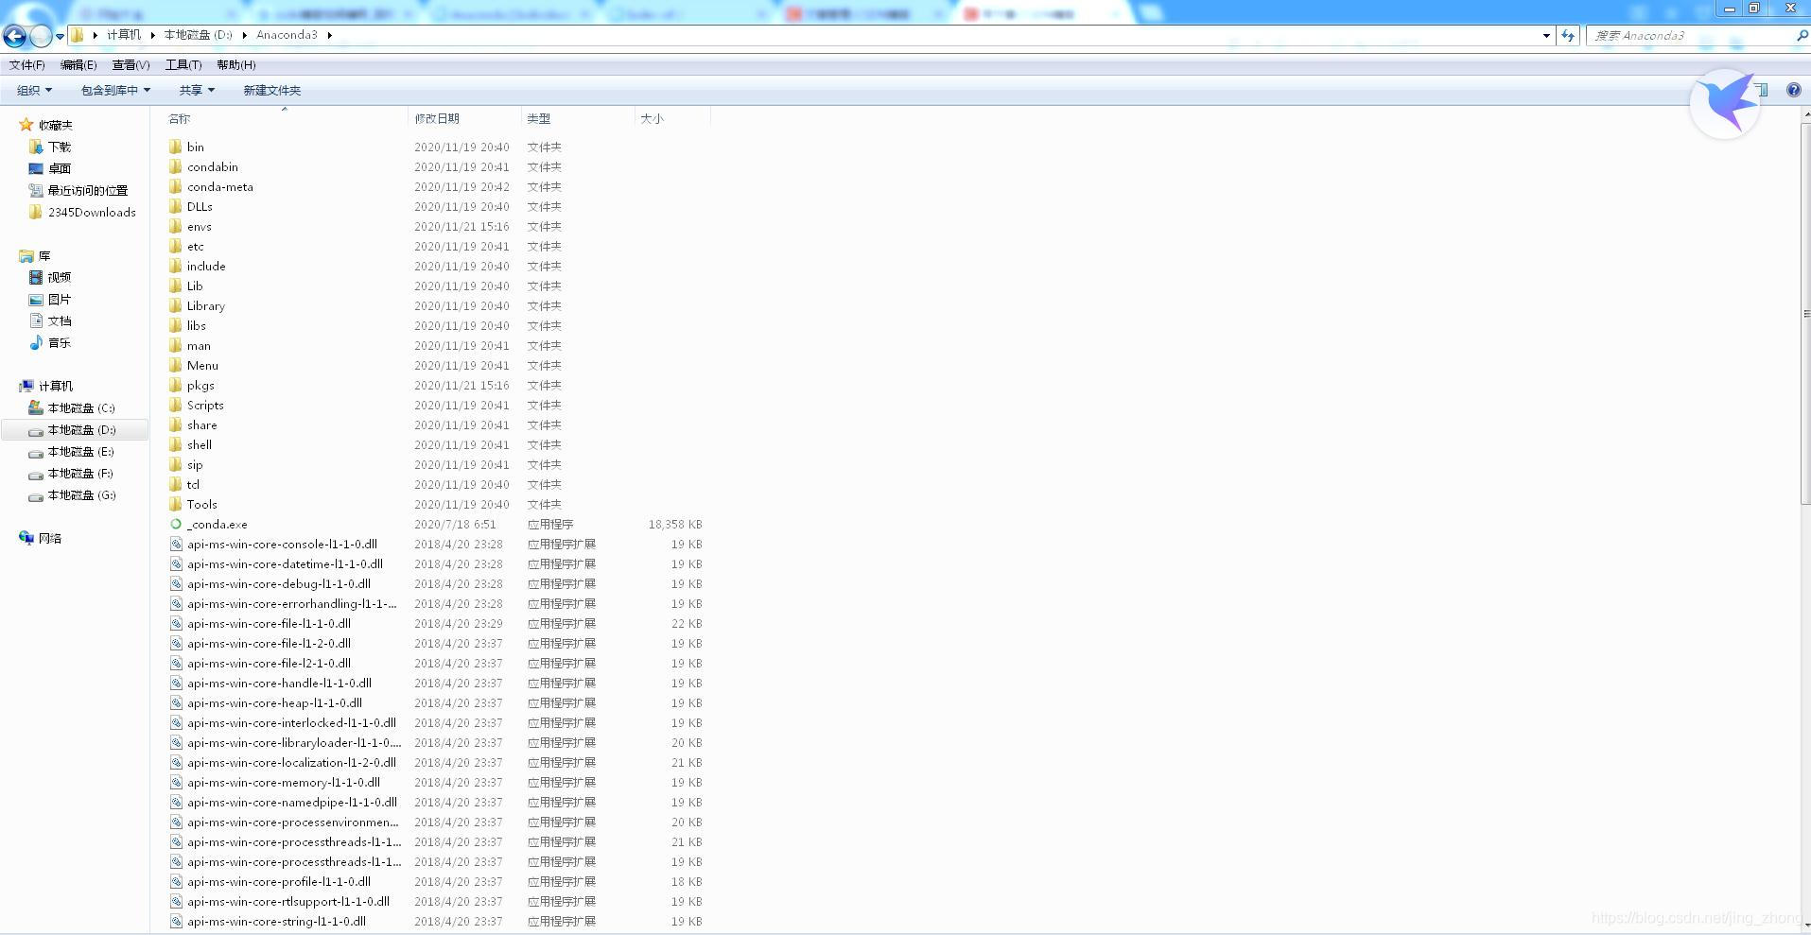Click the vertical scrollbar thumb
This screenshot has width=1811, height=935.
tap(1805, 312)
